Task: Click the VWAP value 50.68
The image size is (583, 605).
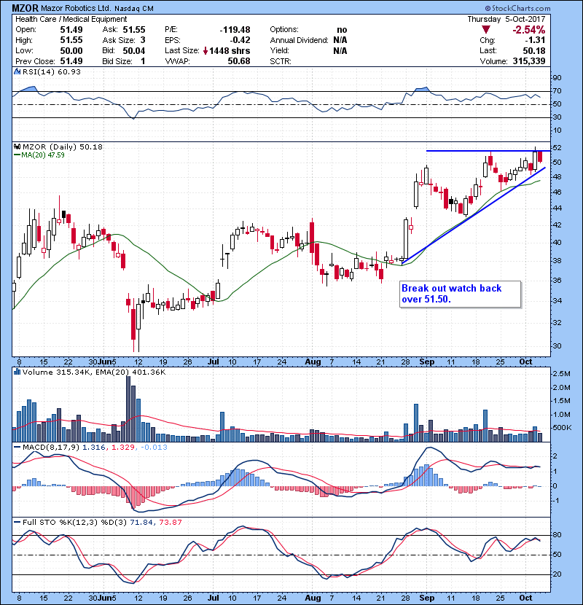Action: pyautogui.click(x=239, y=61)
